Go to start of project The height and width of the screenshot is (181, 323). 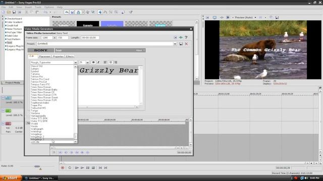pos(100,167)
